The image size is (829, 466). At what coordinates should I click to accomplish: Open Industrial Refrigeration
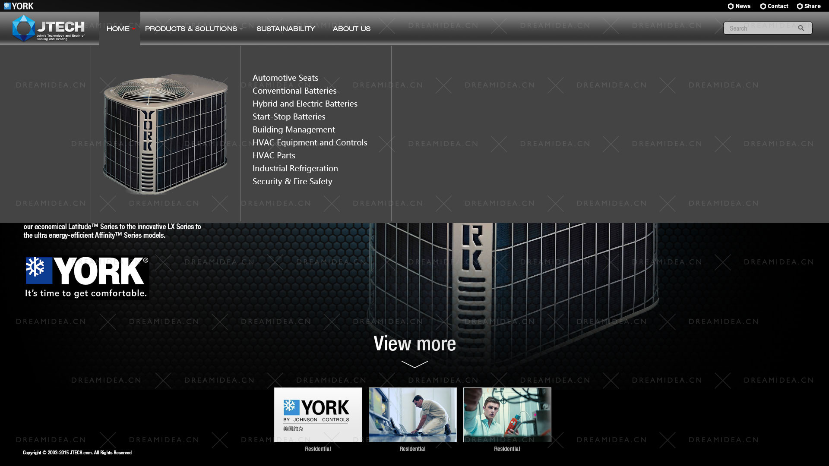(295, 168)
